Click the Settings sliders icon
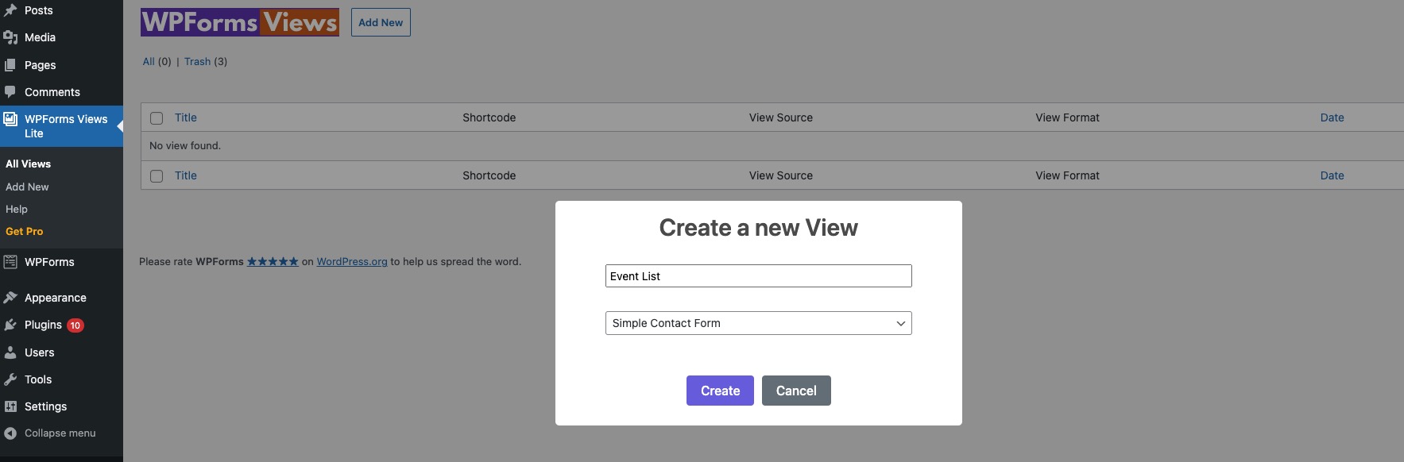The image size is (1404, 462). (10, 406)
